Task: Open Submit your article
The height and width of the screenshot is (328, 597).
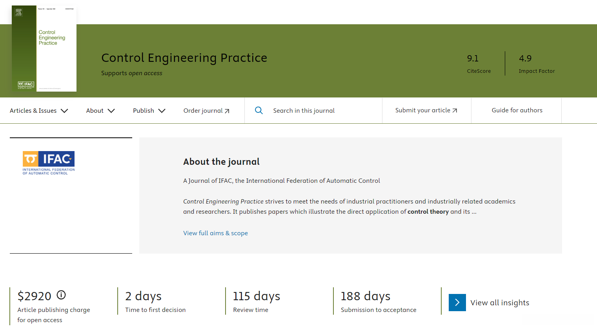Action: pyautogui.click(x=422, y=110)
